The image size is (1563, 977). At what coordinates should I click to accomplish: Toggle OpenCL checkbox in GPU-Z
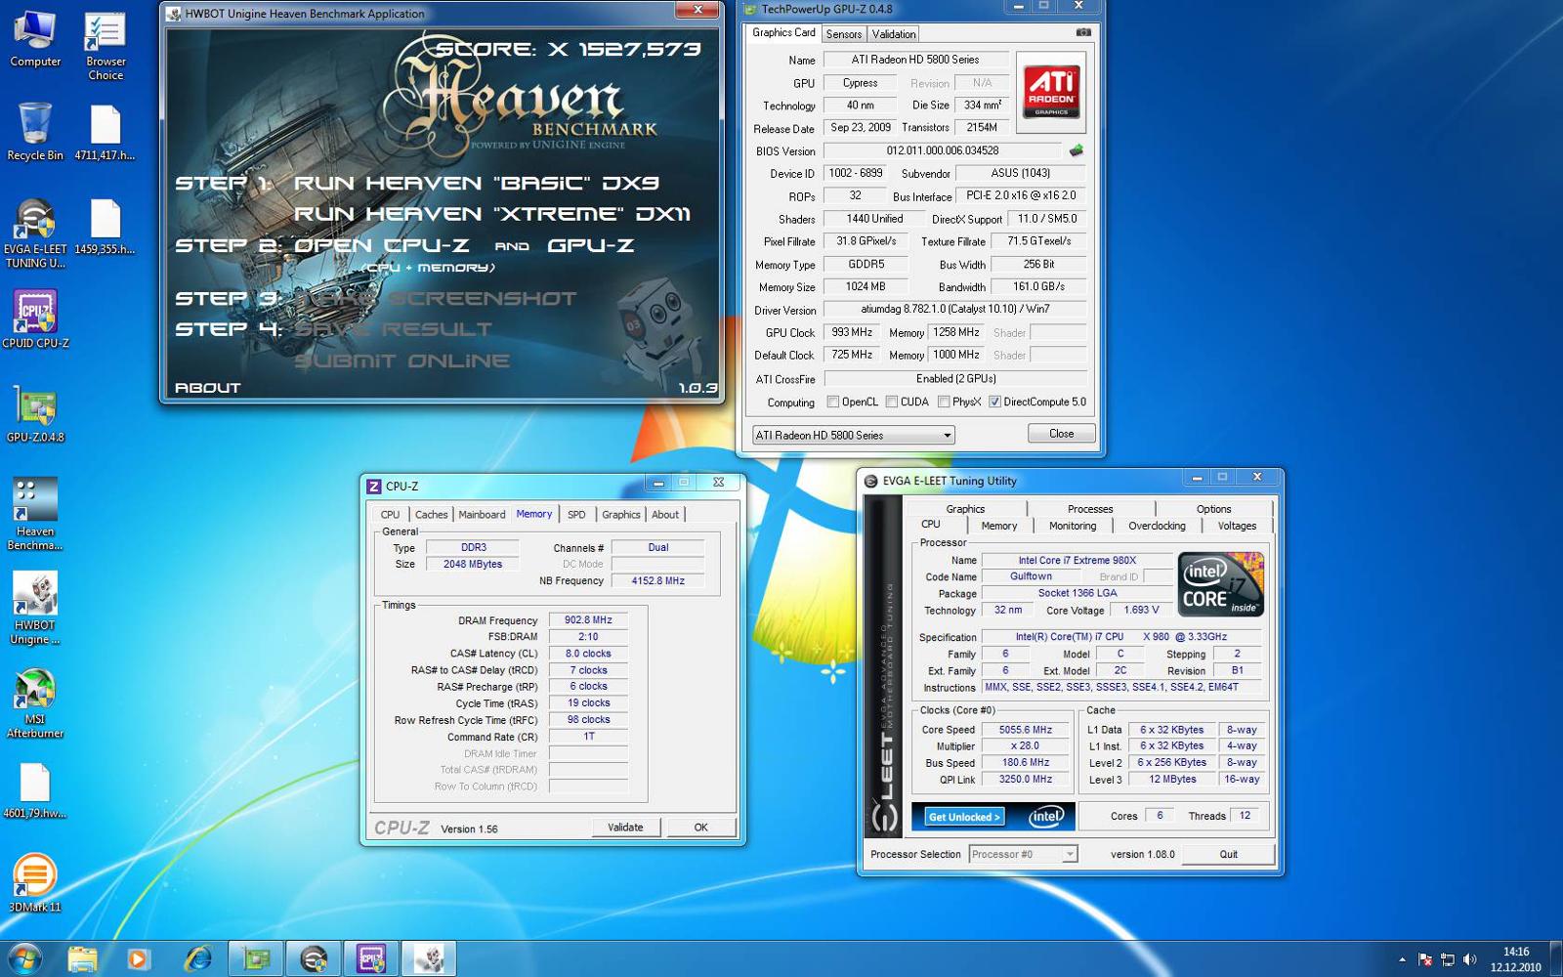coord(833,402)
